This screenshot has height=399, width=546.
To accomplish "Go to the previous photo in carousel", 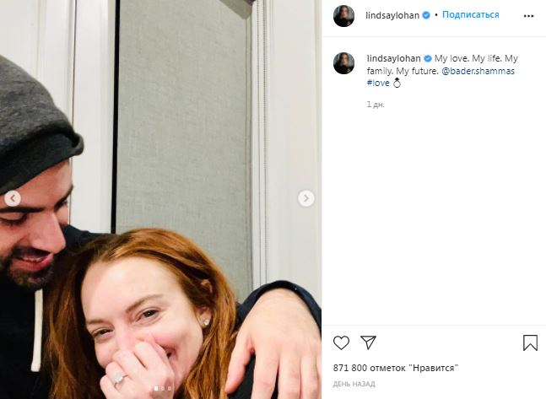I will coord(13,198).
